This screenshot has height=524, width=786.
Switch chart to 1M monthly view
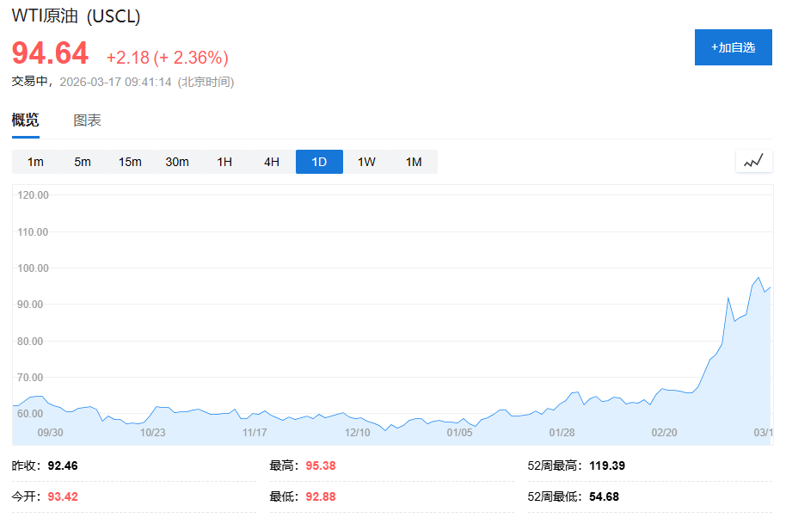[x=414, y=162]
